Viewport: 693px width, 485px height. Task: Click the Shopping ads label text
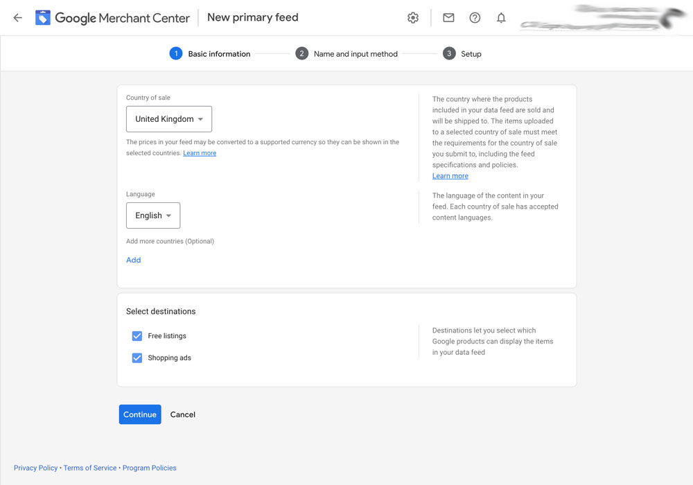[169, 358]
